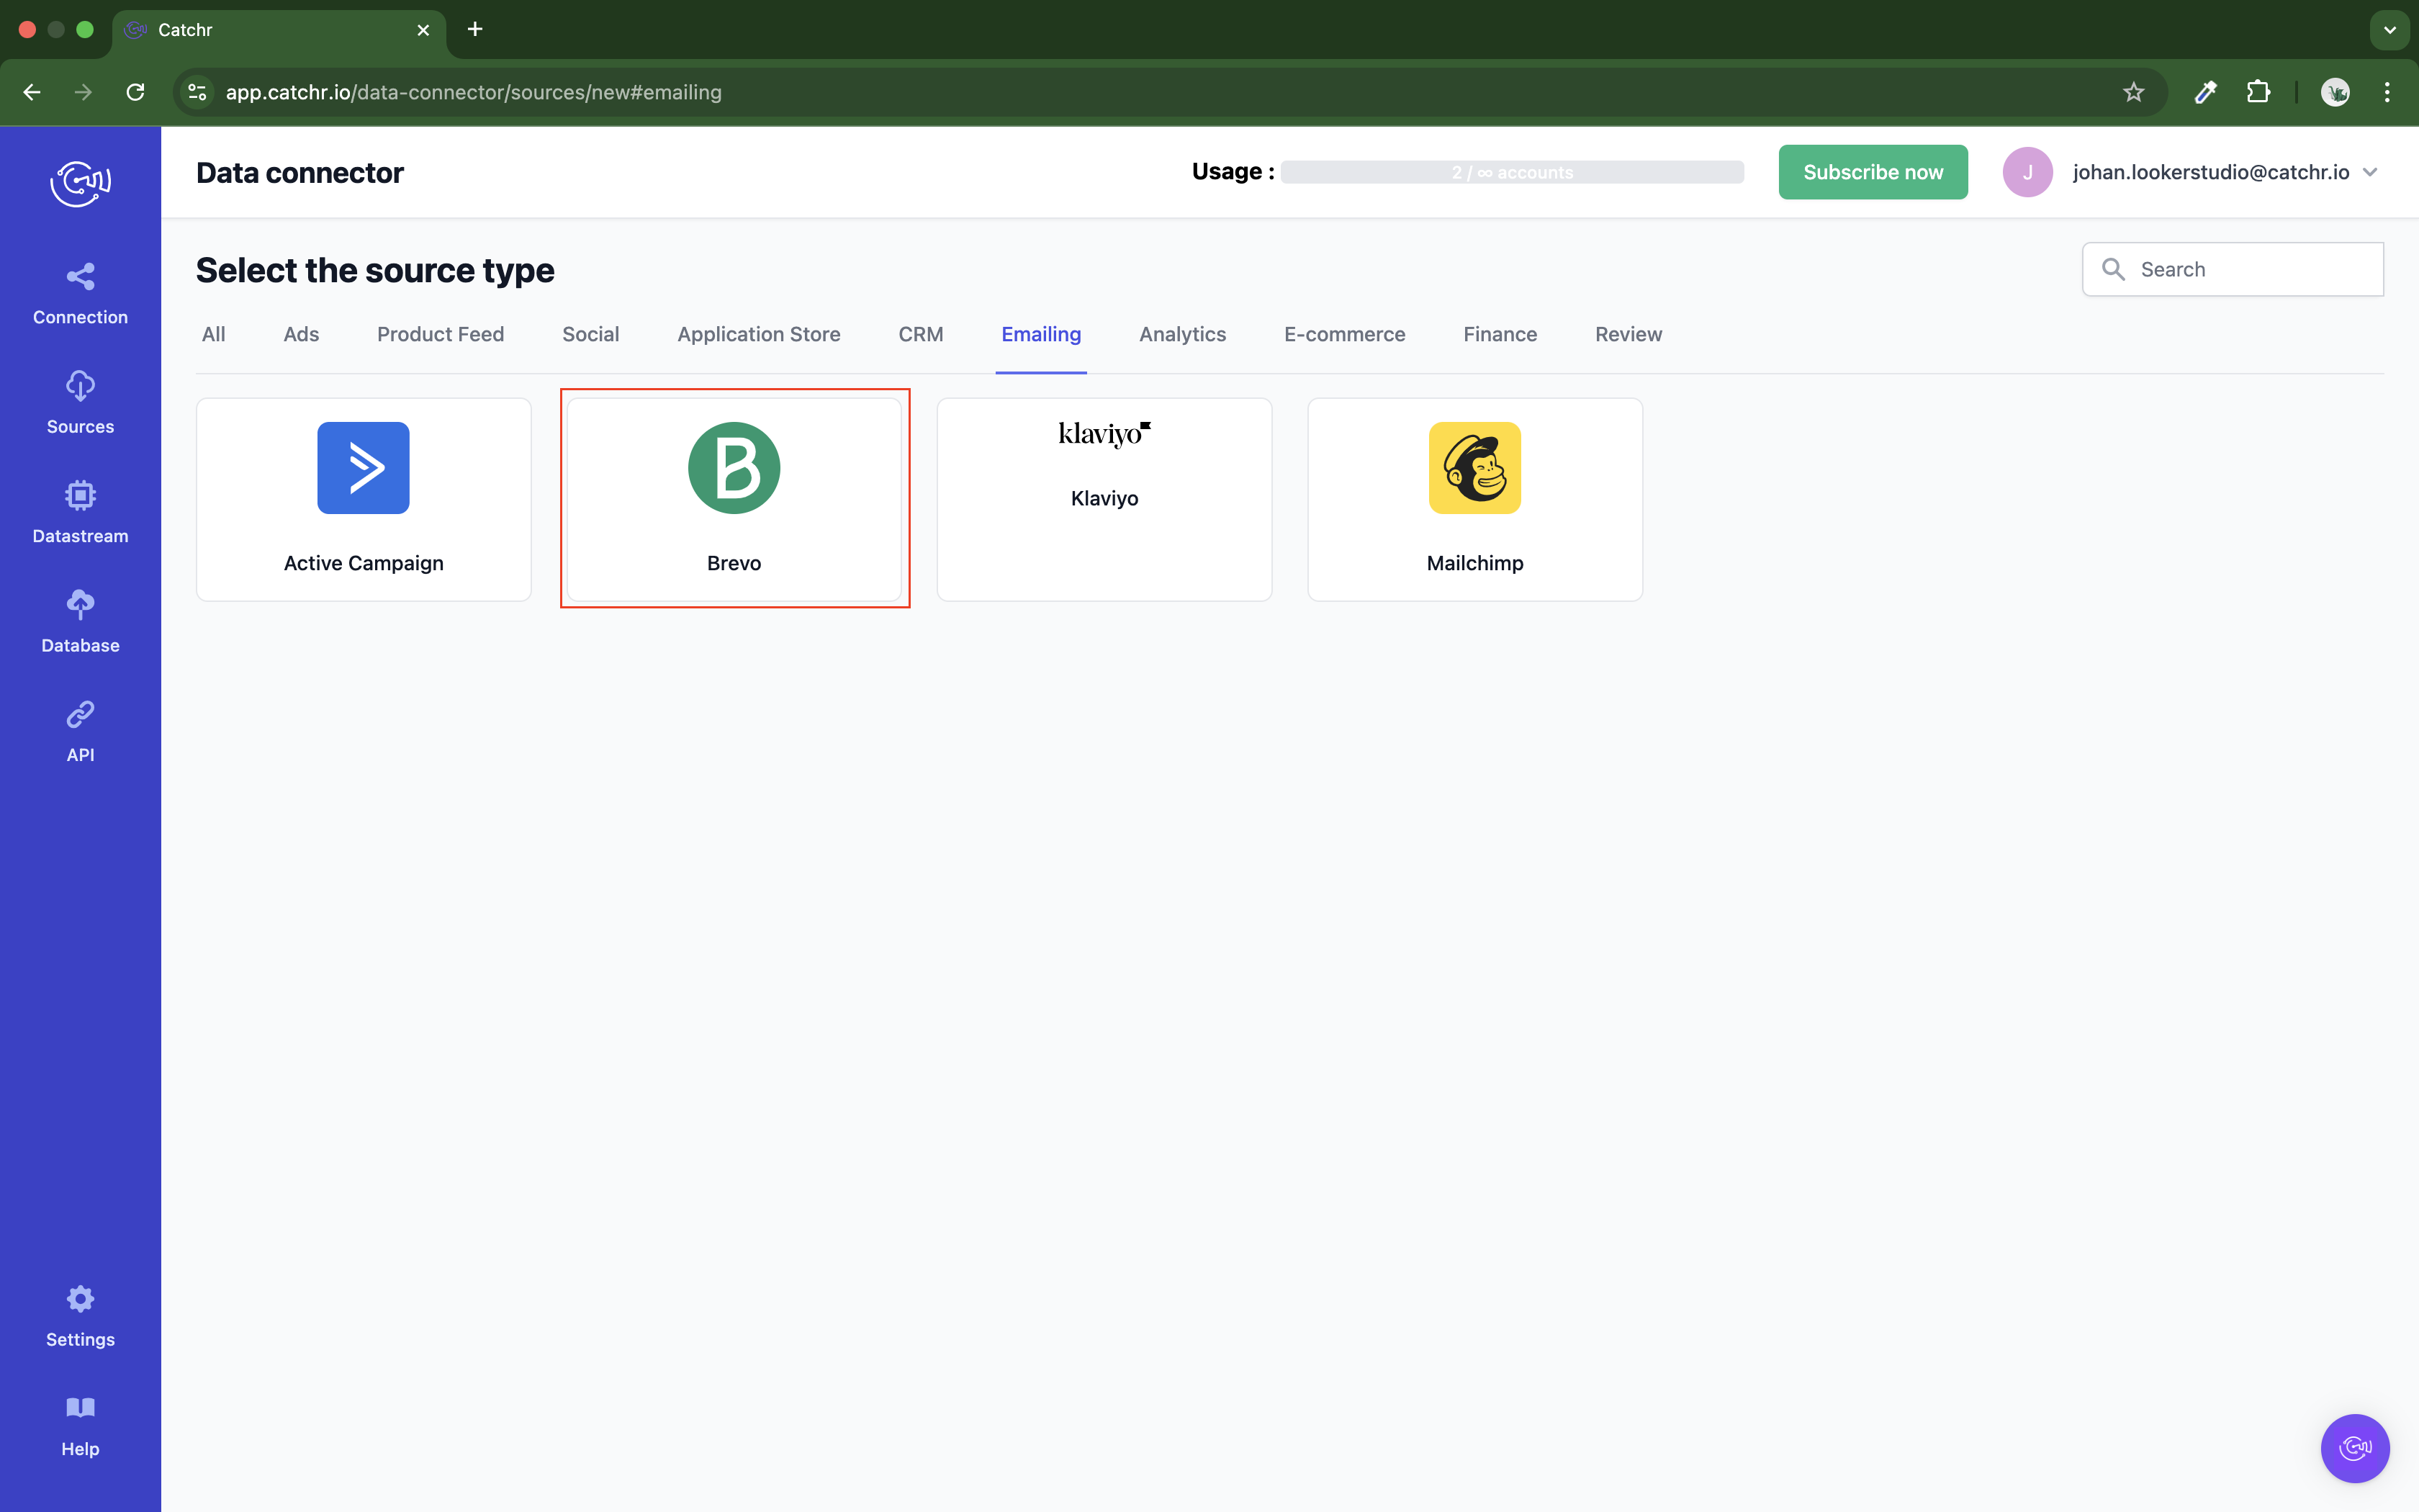The image size is (2419, 1512).
Task: Select the Catchr browser tab
Action: pos(279,30)
